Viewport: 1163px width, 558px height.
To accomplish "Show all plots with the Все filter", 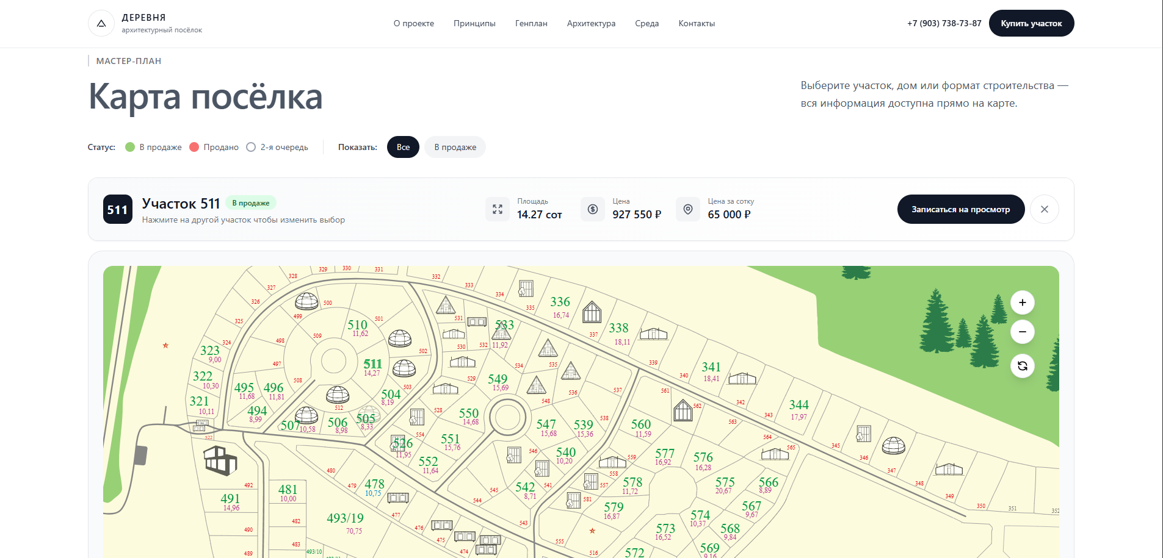I will pyautogui.click(x=403, y=147).
